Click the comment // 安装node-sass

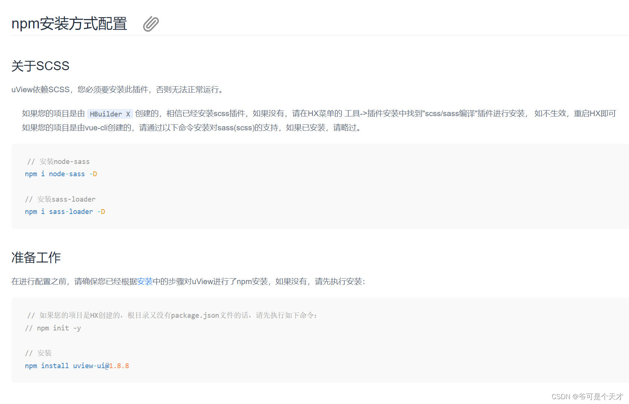pos(58,161)
